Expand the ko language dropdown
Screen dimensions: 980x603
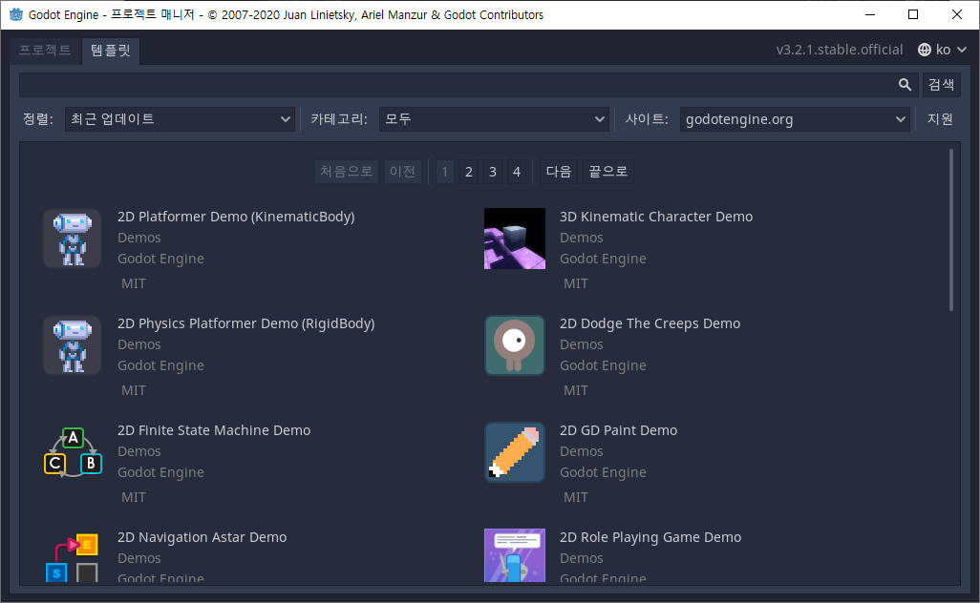pos(943,50)
